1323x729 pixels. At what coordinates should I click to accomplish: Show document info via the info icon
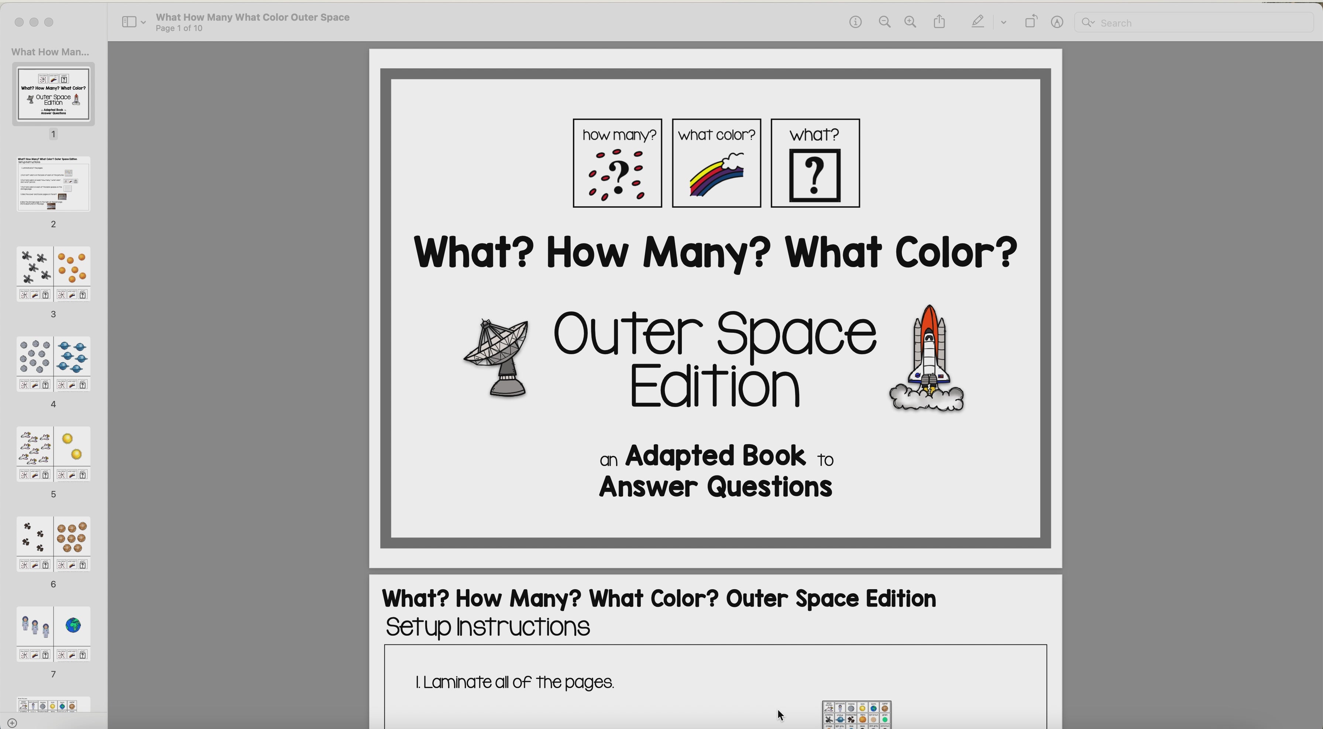[x=856, y=21]
